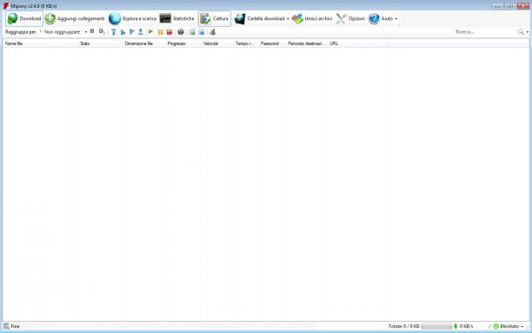Open the Non raggruppare grouping dropdown
Viewport: 532px width, 333px height.
(x=63, y=32)
